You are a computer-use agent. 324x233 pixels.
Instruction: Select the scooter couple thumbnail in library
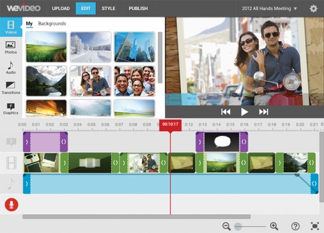tap(91, 81)
